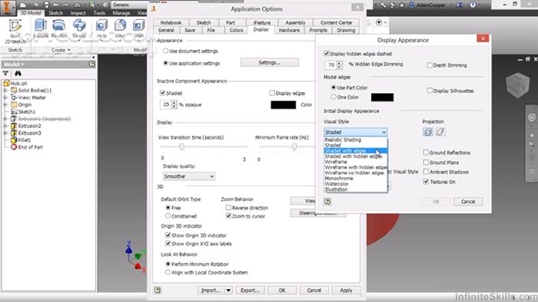Select the Sweep tool
The width and height of the screenshot is (538, 302).
point(79,28)
